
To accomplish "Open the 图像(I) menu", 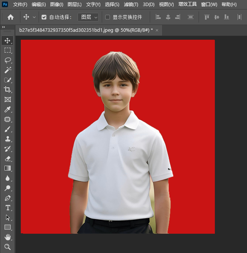I will 57,5.
